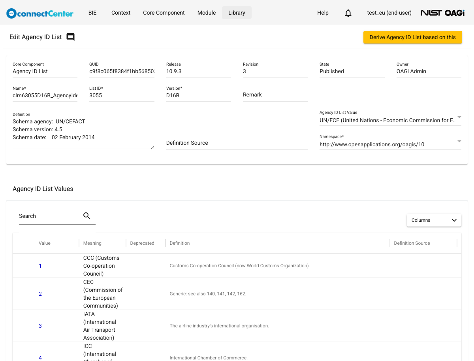Screen dimensions: 474x361
Task: Open the Library menu
Action: (x=237, y=13)
